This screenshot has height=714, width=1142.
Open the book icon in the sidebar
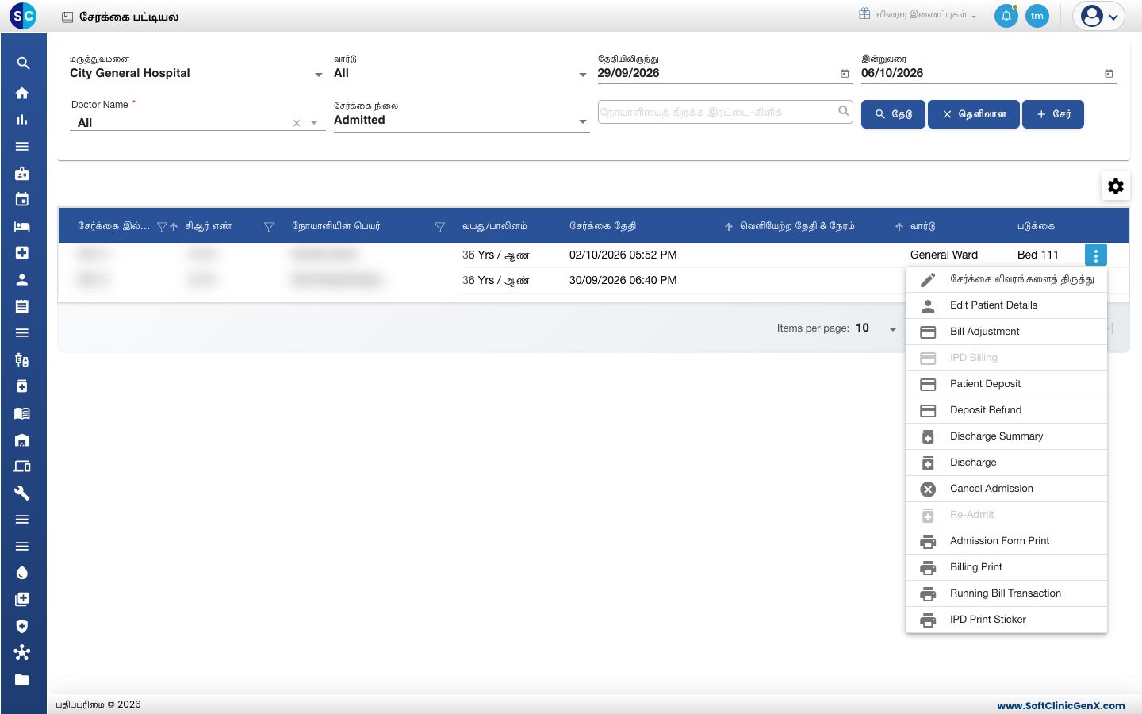(x=22, y=413)
